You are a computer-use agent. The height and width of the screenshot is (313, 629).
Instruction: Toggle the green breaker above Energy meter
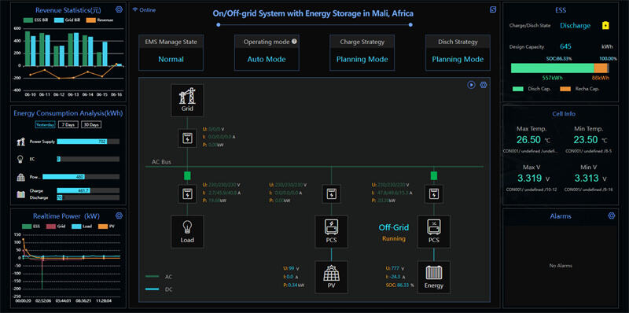pyautogui.click(x=434, y=175)
